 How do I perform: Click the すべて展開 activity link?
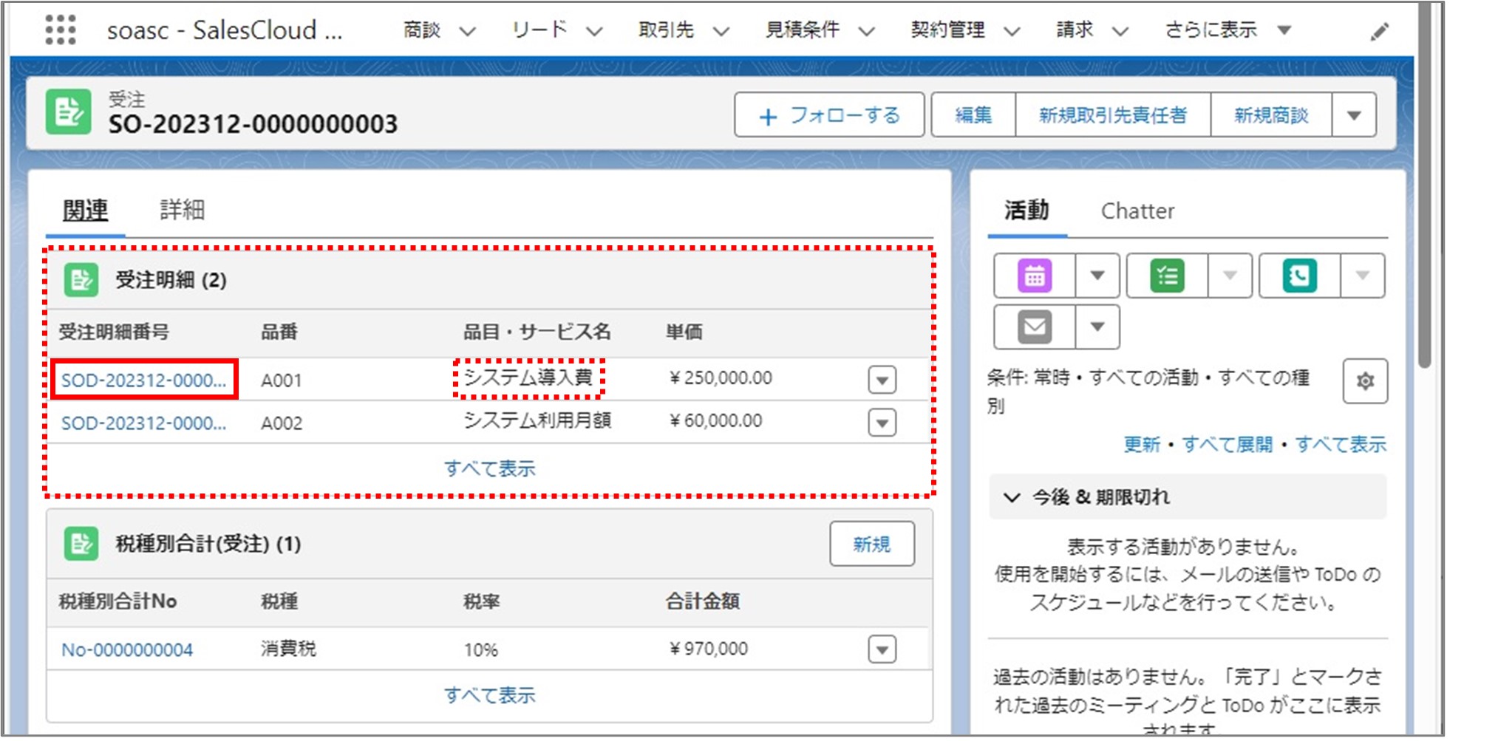[x=1228, y=445]
